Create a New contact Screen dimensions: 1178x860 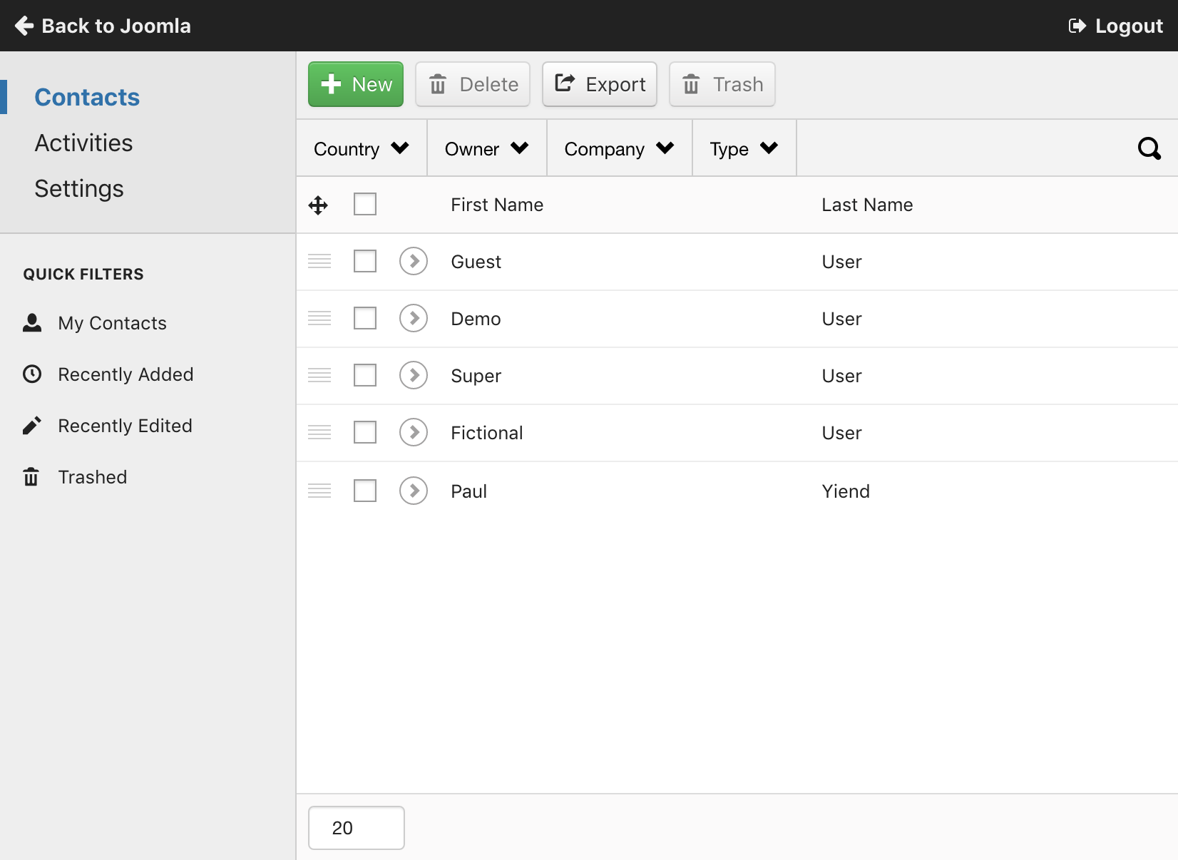(x=356, y=84)
